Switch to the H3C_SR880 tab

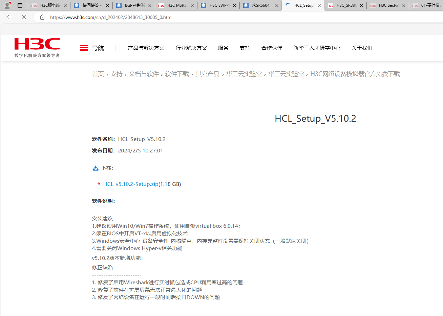345,5
